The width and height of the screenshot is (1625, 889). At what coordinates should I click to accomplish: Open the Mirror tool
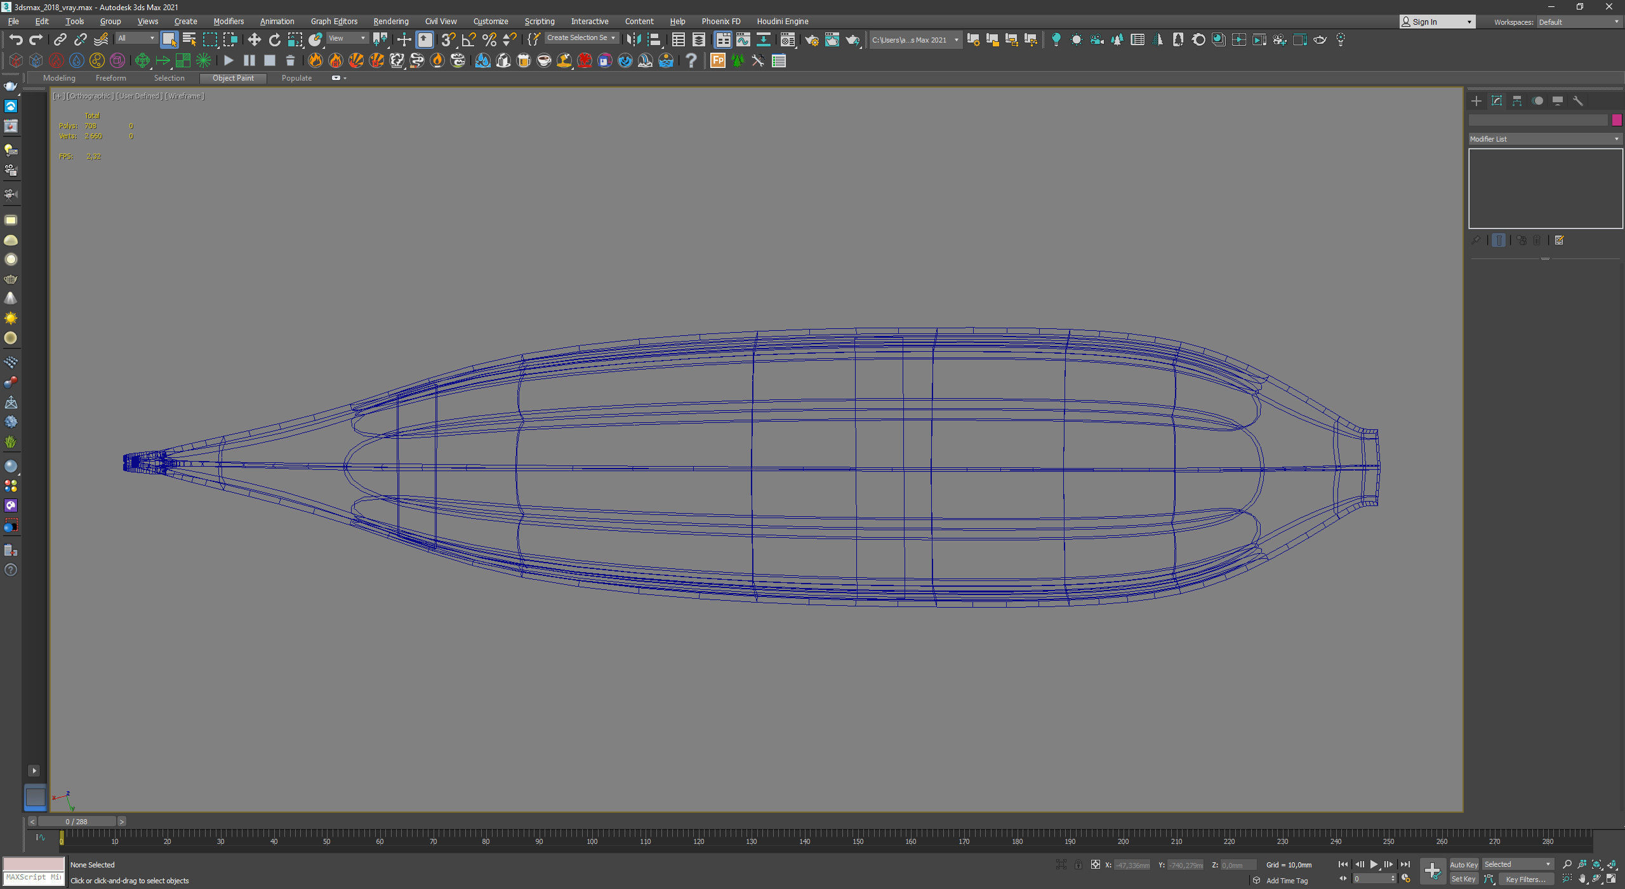[633, 40]
